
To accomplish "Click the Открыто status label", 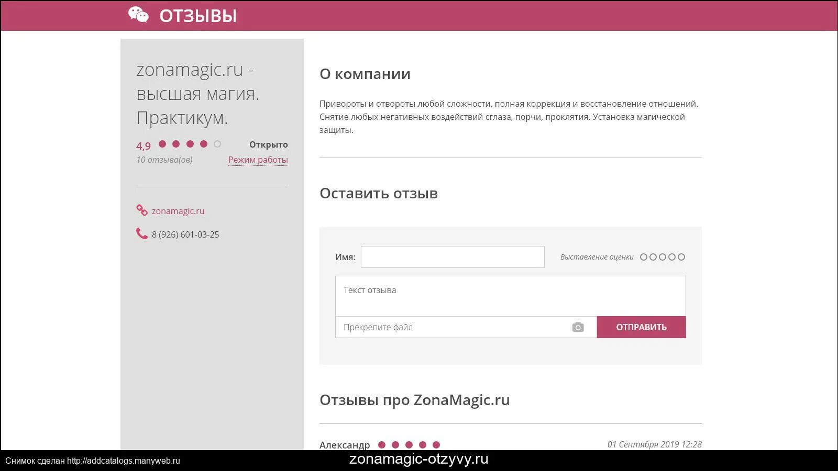I will 268,144.
